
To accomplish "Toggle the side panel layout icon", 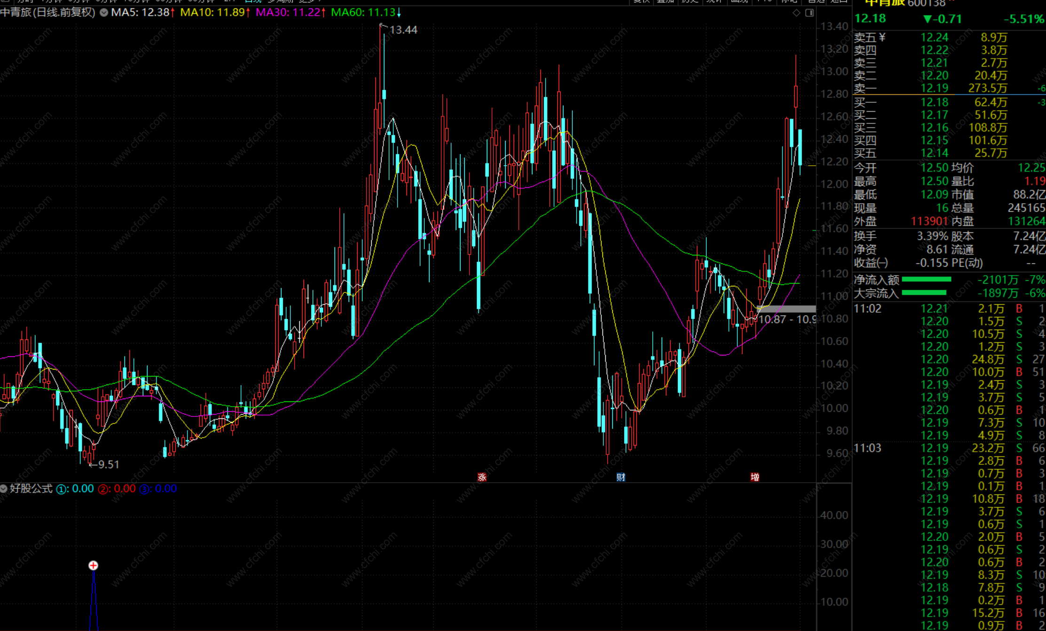I will (809, 13).
